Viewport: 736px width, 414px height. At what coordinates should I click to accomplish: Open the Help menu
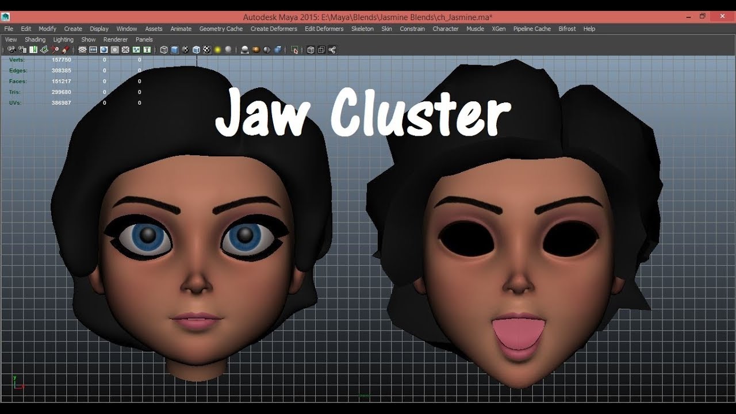(589, 29)
